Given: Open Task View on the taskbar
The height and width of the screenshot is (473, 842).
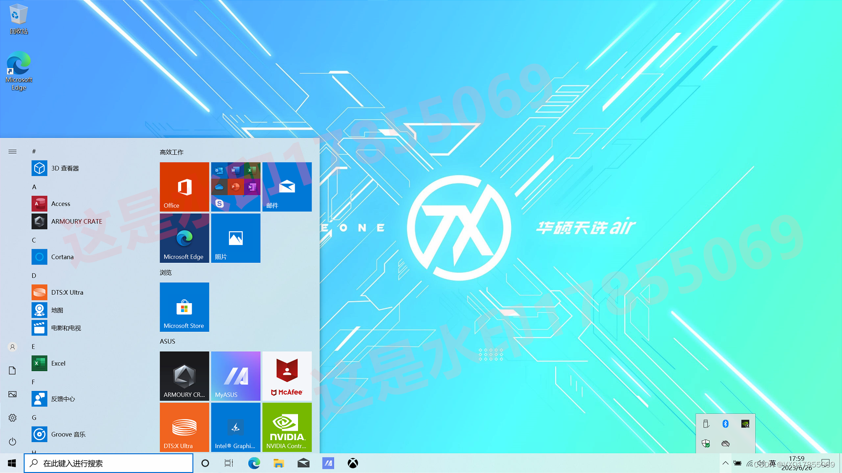Looking at the screenshot, I should [x=229, y=463].
